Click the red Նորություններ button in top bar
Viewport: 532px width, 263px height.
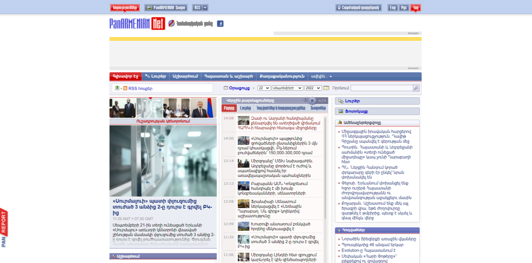pyautogui.click(x=125, y=8)
